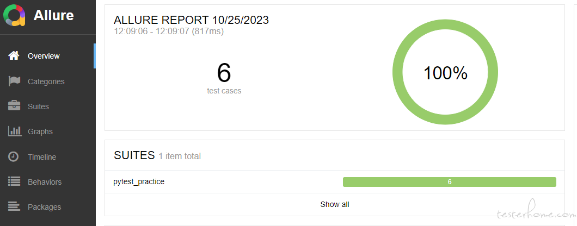This screenshot has width=577, height=226.
Task: Switch to the Timeline view
Action: tap(42, 157)
